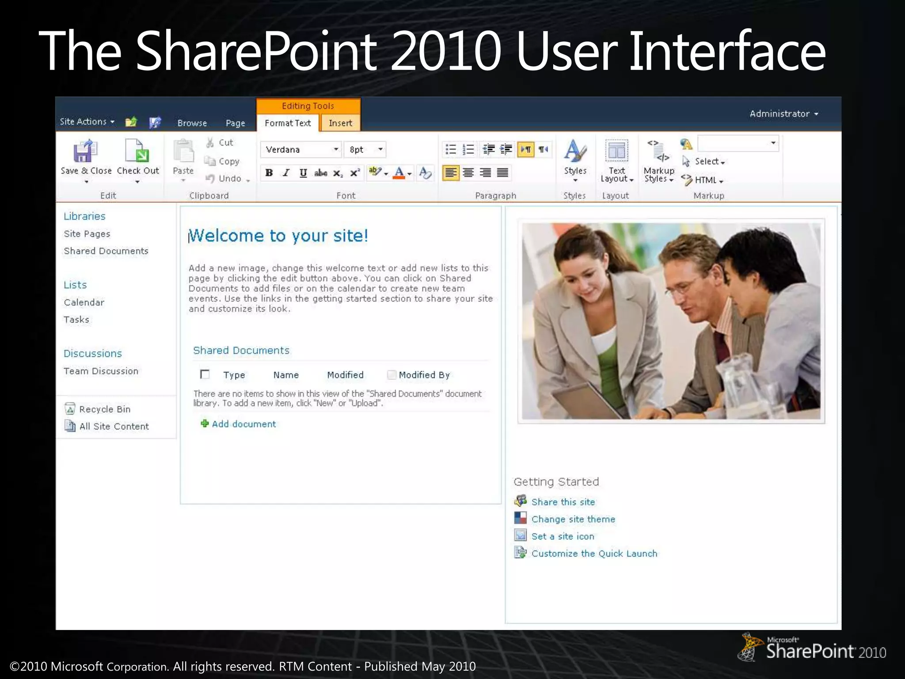The image size is (905, 679).
Task: Click the font color A icon
Action: (399, 173)
